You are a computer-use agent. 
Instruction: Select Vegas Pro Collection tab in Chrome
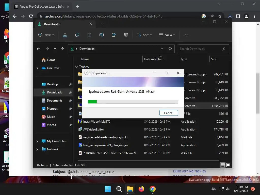click(42, 7)
